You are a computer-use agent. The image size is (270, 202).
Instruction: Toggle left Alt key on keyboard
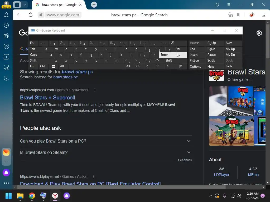63,66
